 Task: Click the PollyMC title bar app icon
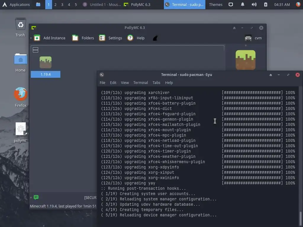pos(34,28)
